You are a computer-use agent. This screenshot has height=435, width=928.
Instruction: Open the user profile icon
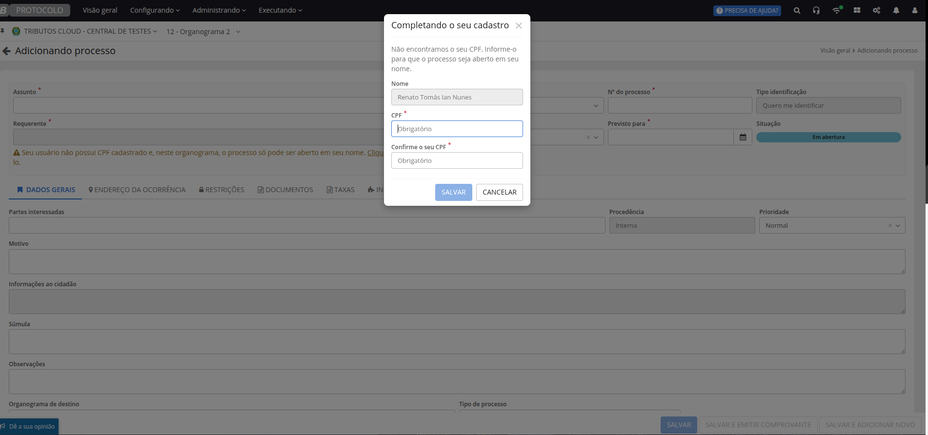tap(915, 10)
